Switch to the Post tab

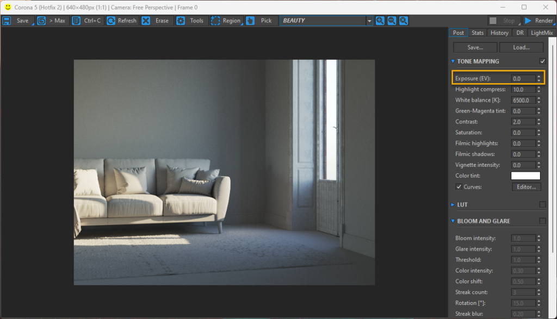pos(458,33)
